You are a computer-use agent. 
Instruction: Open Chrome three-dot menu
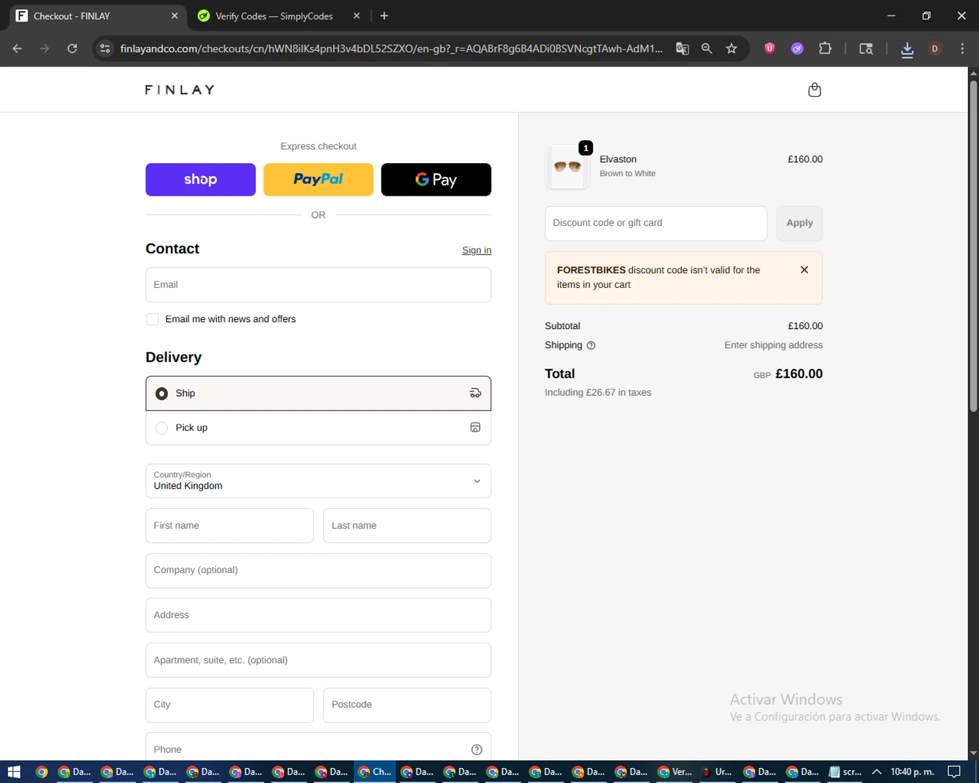[962, 48]
